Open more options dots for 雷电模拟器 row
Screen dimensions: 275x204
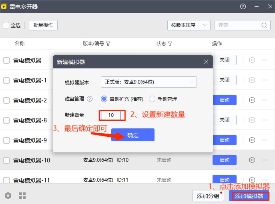265,60
